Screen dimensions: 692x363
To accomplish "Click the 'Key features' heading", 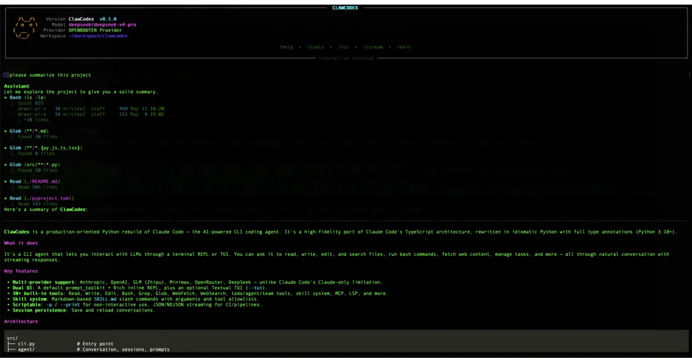I will 21,271.
